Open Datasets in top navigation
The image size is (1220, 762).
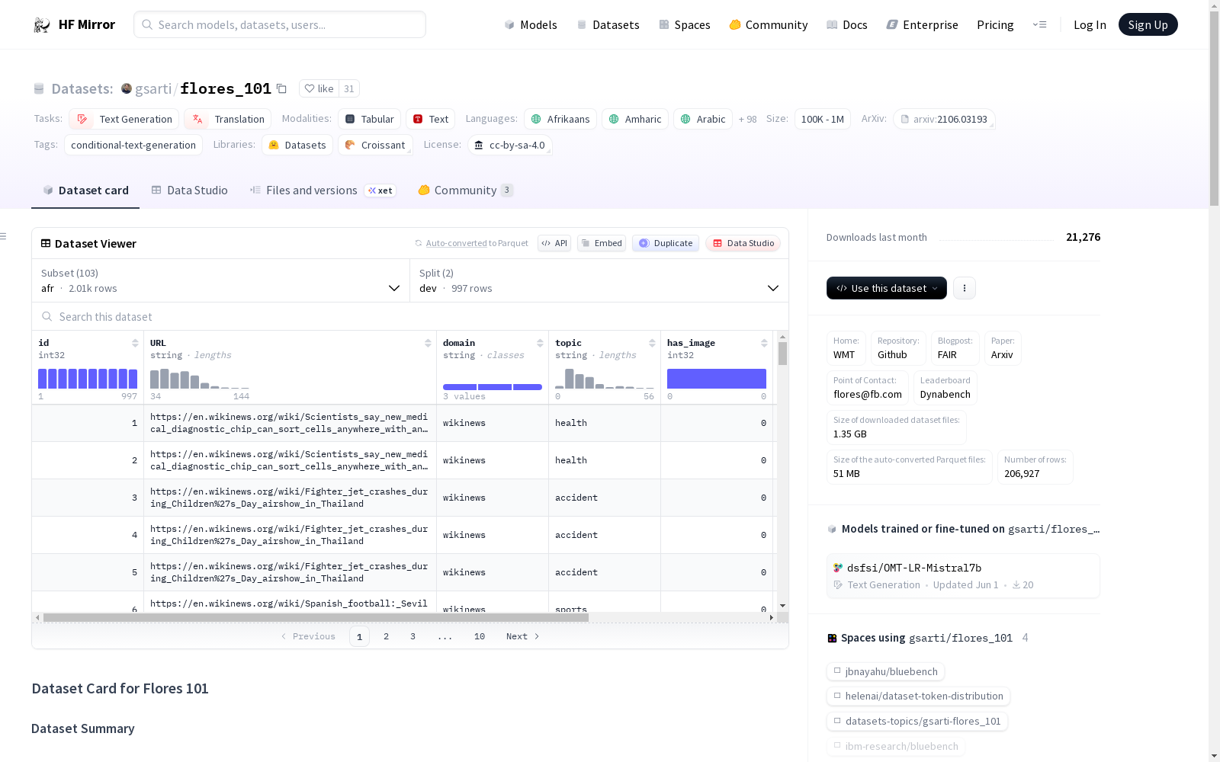tap(608, 25)
